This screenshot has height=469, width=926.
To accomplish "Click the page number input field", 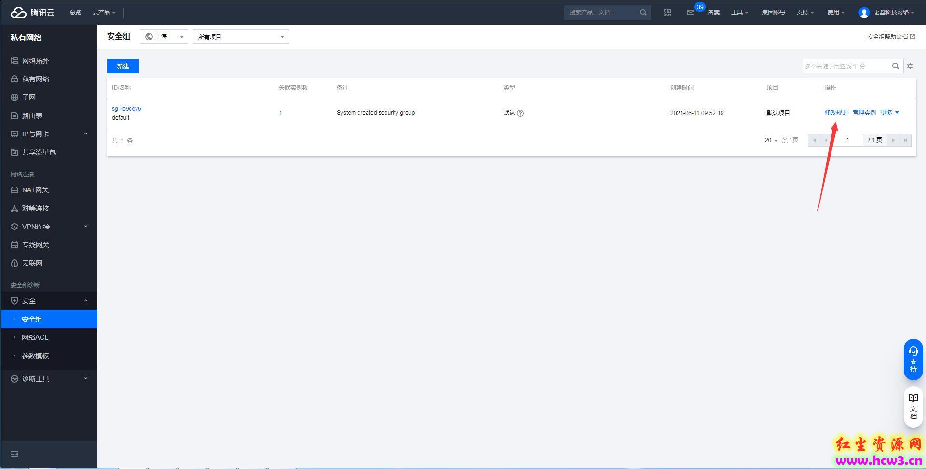I will [x=847, y=140].
